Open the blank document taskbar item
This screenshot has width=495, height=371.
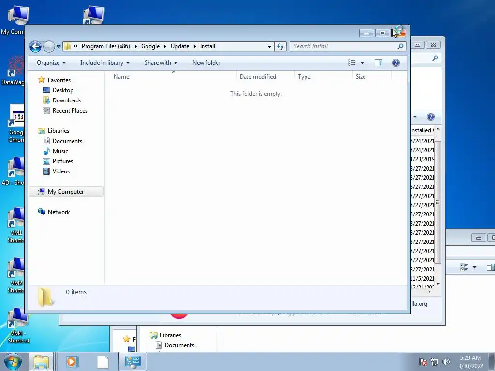[x=102, y=361]
